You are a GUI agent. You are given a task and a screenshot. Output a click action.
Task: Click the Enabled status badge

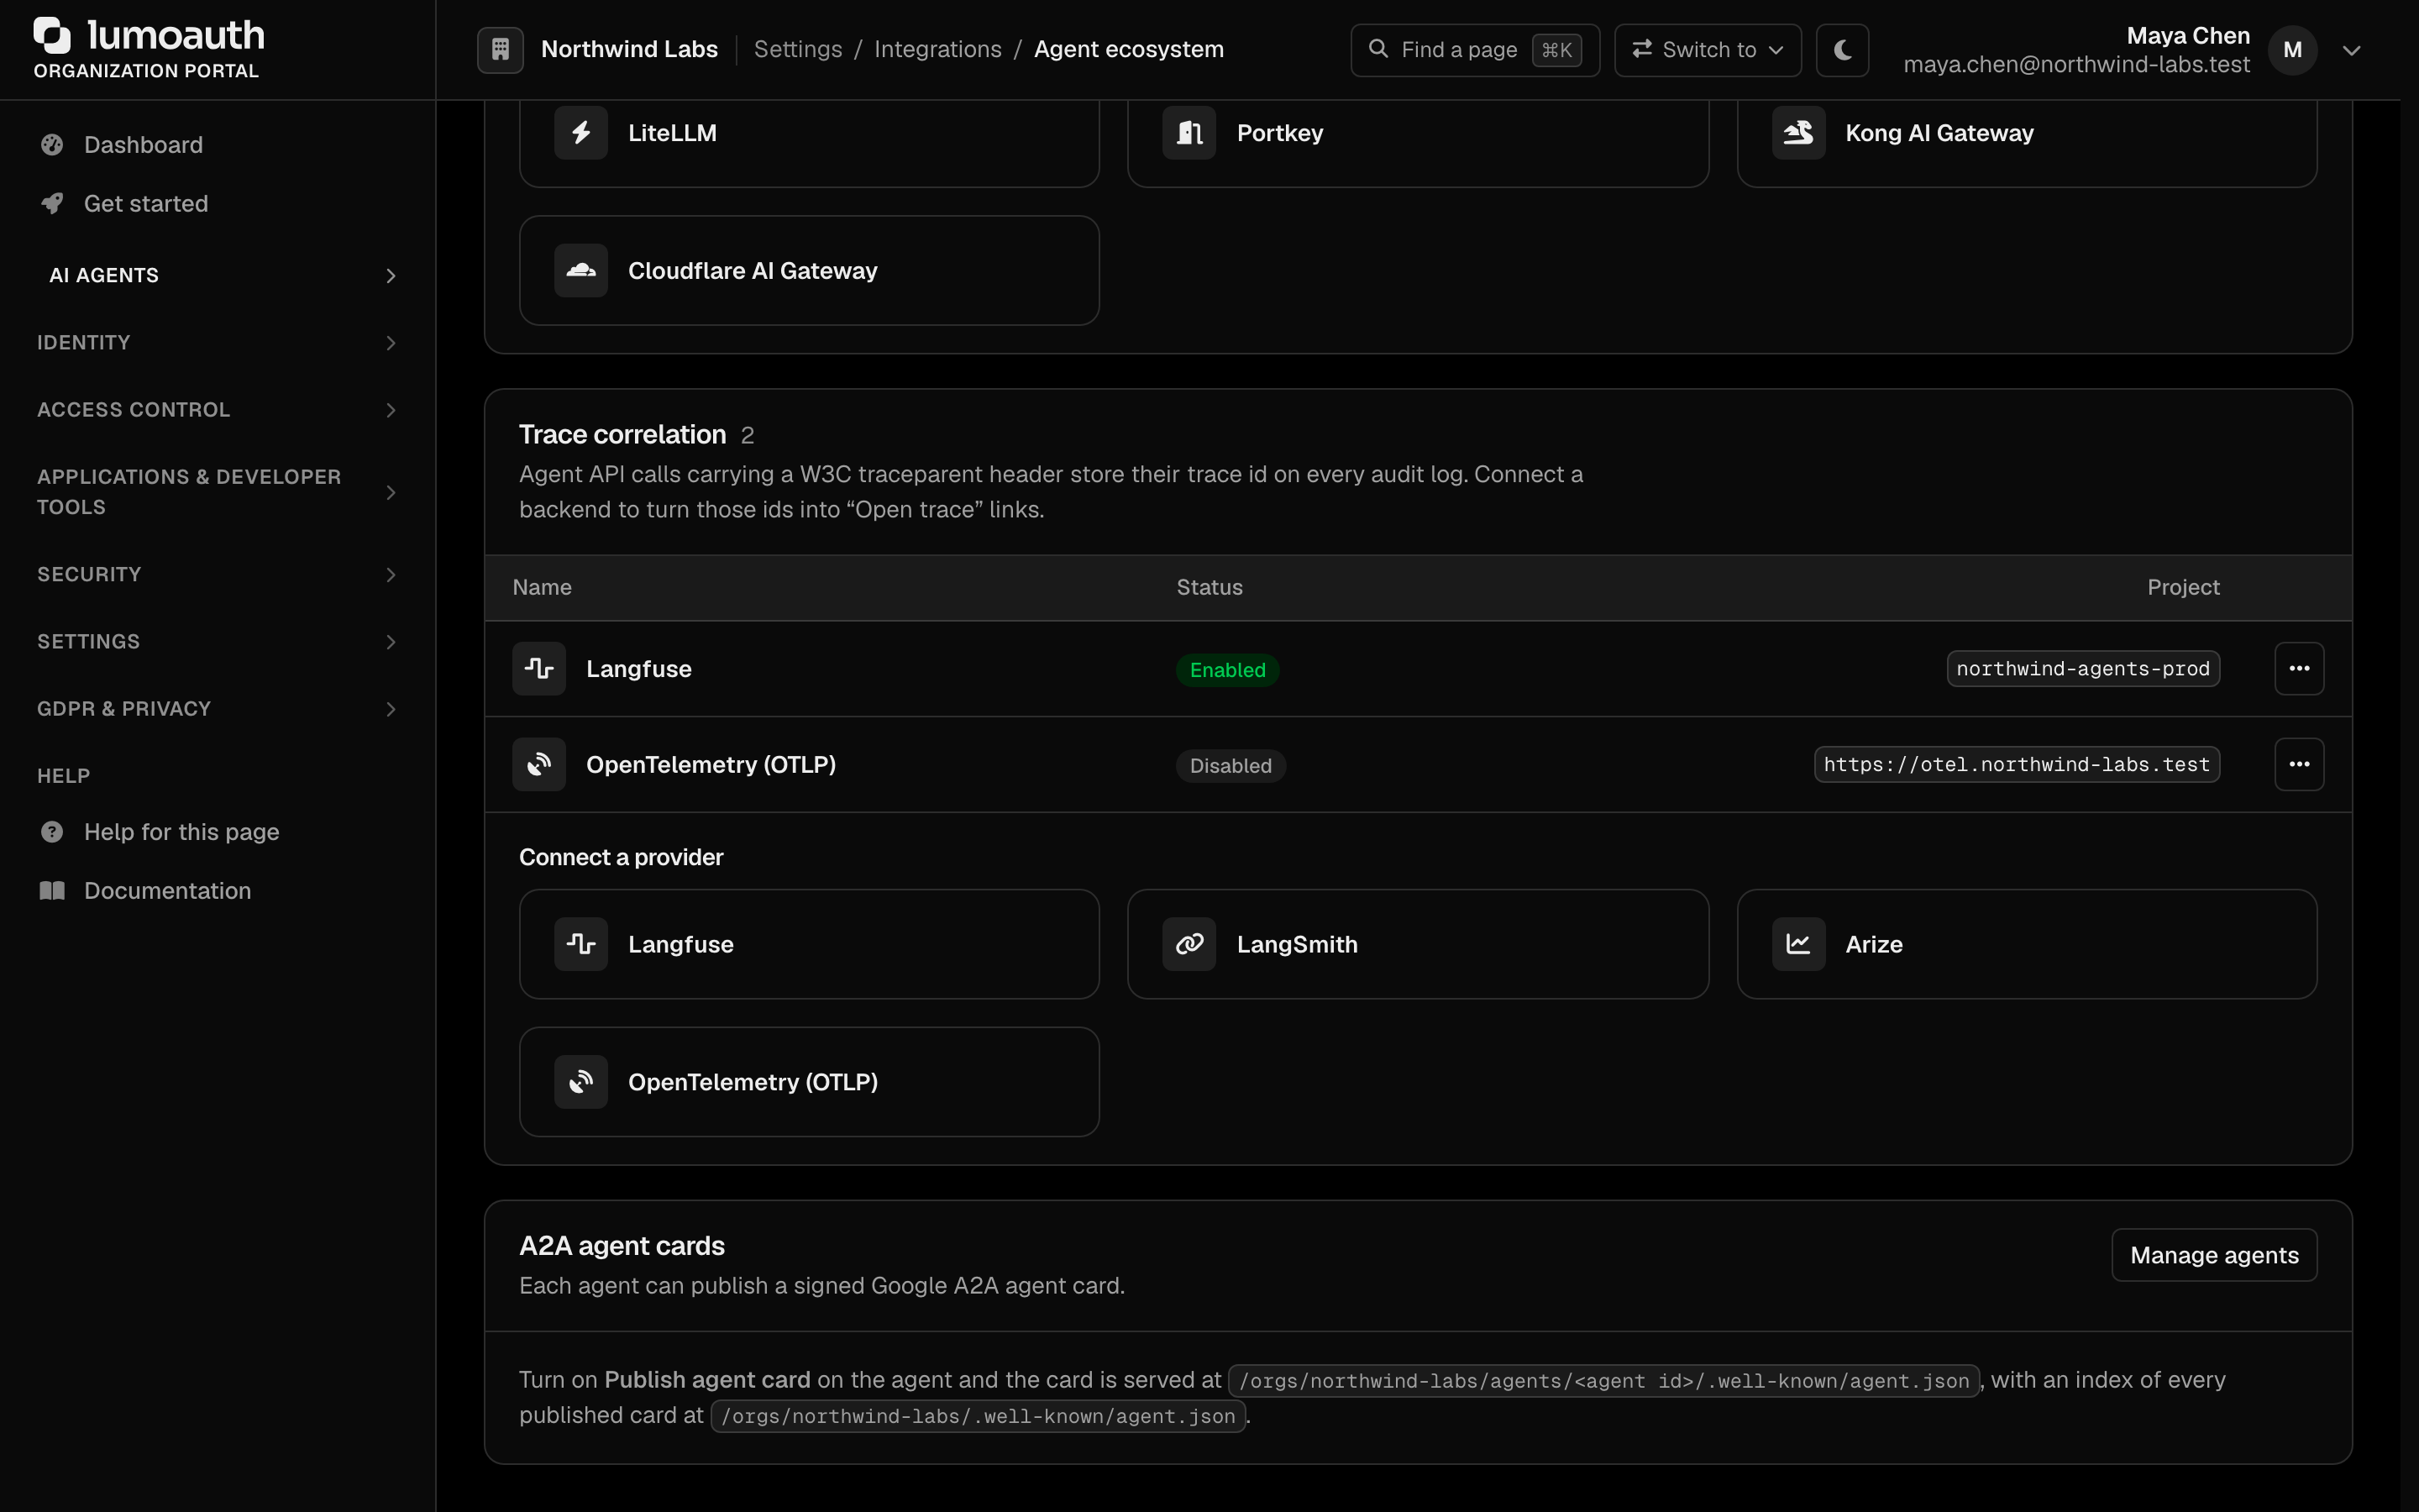pos(1227,670)
